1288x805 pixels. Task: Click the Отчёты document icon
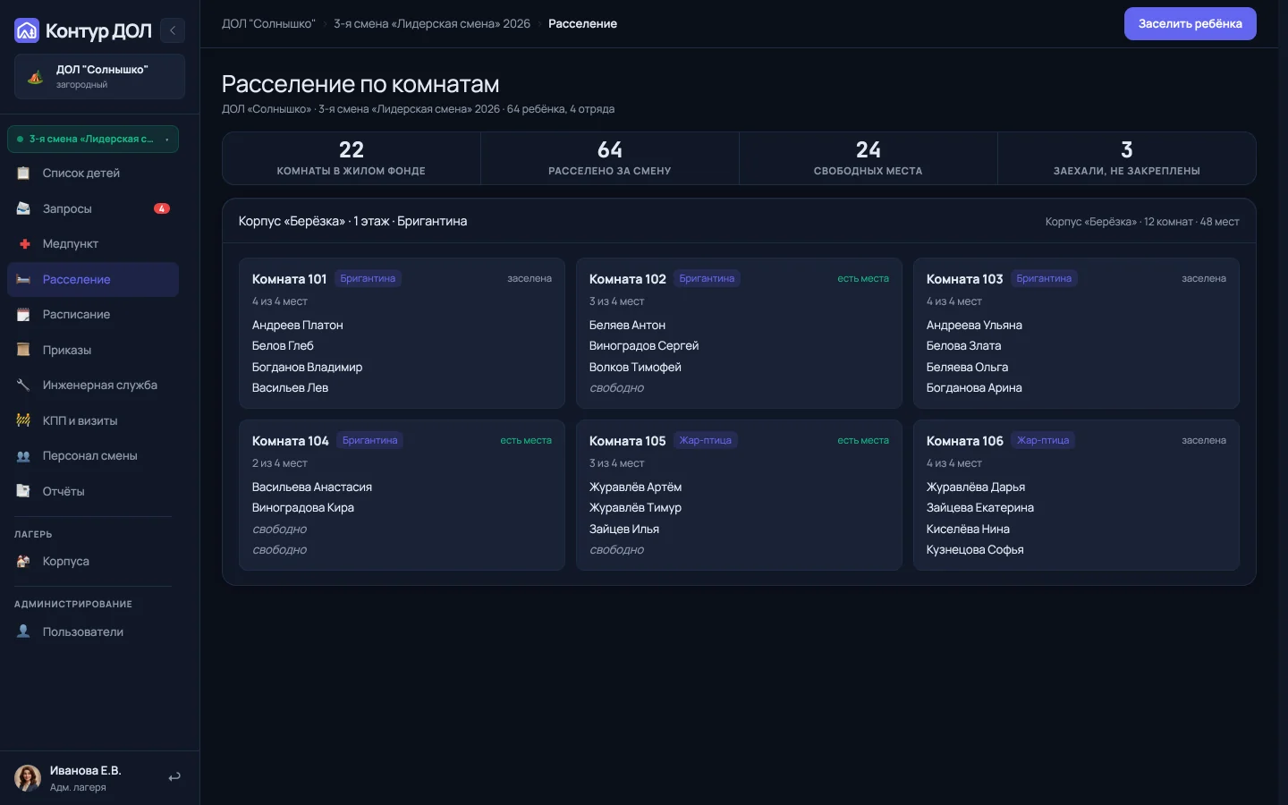(24, 491)
